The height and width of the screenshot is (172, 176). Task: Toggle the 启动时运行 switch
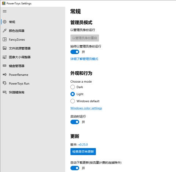point(75,122)
